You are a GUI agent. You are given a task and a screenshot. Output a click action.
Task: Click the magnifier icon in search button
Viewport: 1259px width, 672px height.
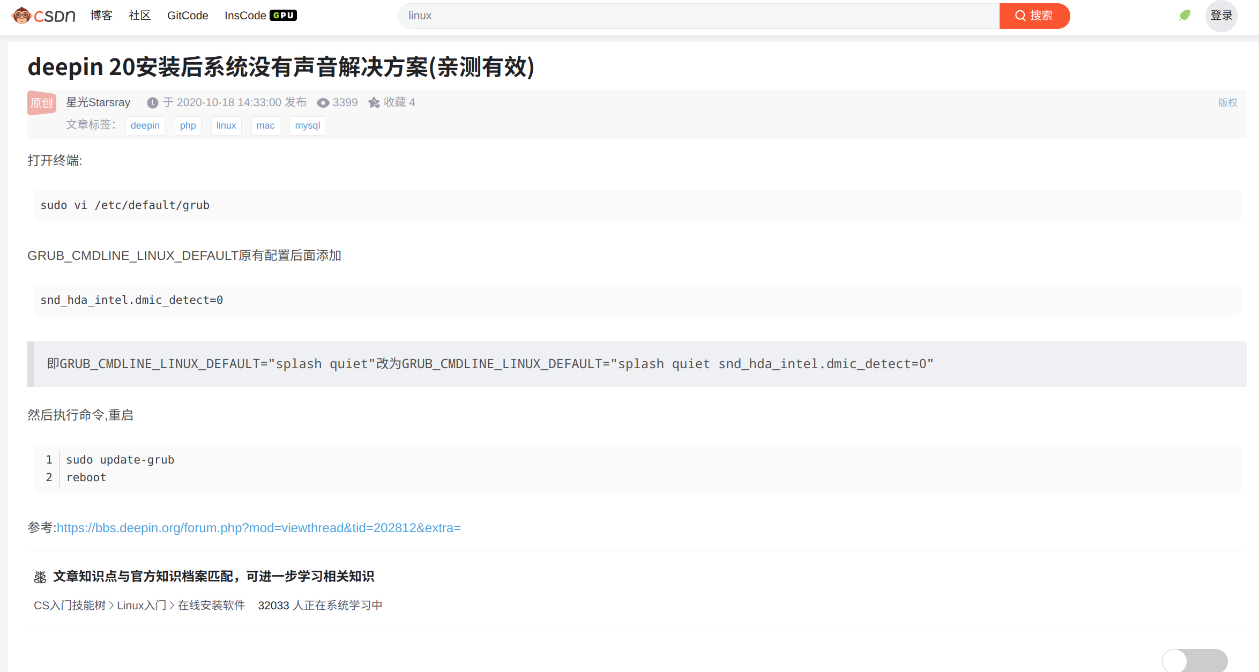tap(1020, 16)
